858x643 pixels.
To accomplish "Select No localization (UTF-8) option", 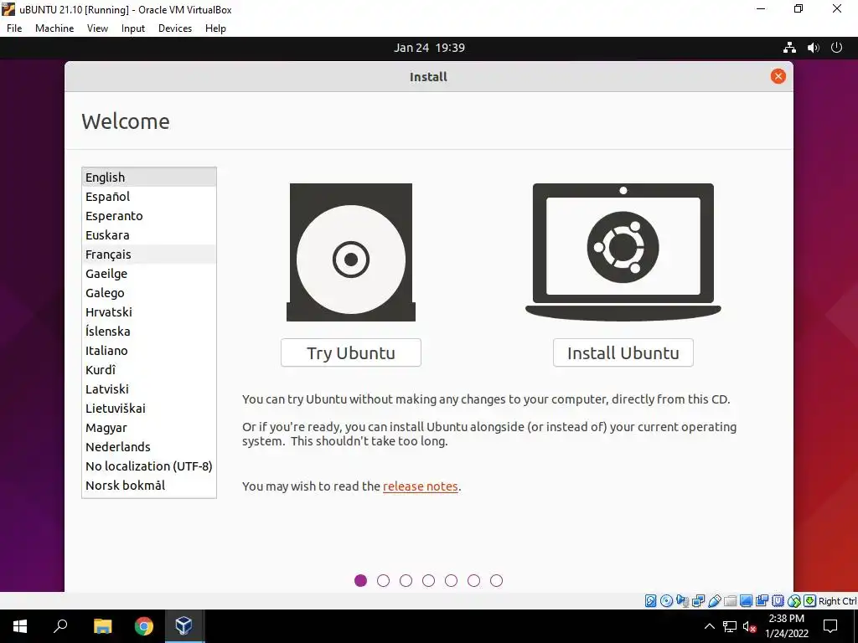I will (149, 466).
